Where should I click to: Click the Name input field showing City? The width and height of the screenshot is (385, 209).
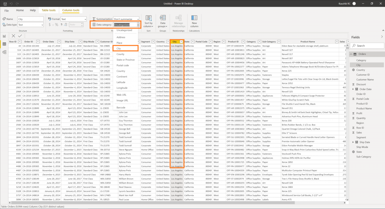(x=30, y=19)
